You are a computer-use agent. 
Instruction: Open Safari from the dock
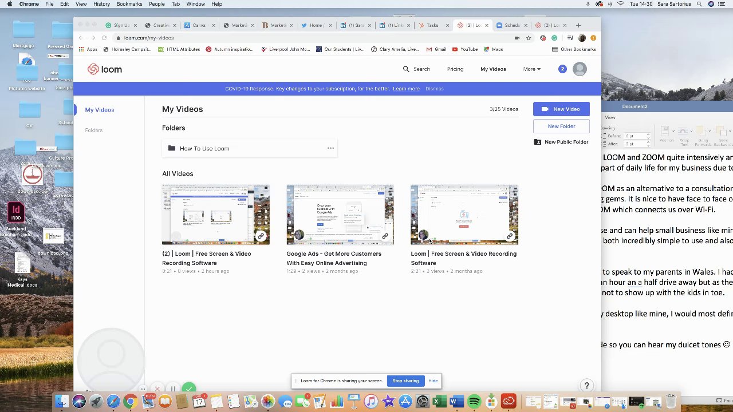click(x=113, y=402)
